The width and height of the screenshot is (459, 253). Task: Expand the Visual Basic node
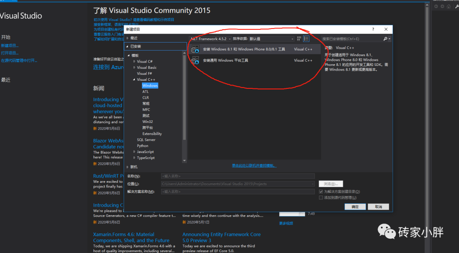pyautogui.click(x=134, y=67)
